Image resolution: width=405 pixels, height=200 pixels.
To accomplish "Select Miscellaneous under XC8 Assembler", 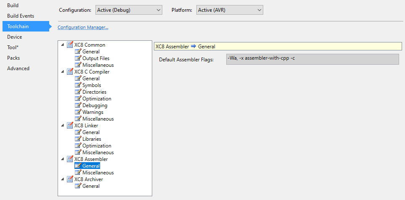I will (x=98, y=173).
